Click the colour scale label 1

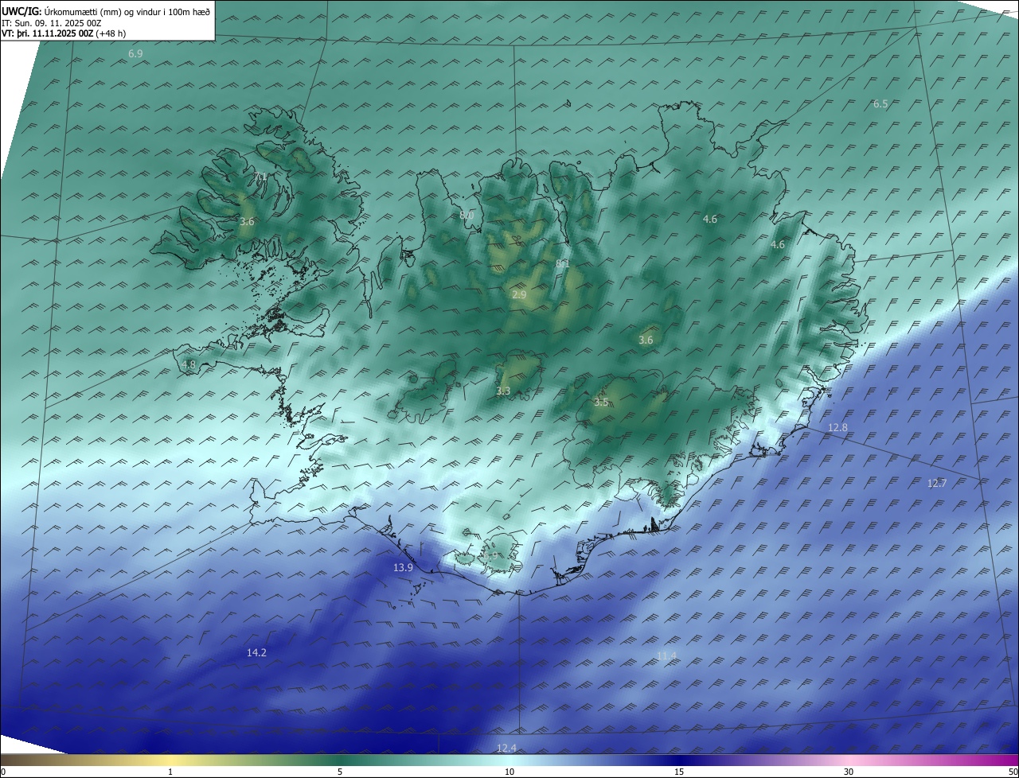pos(170,772)
